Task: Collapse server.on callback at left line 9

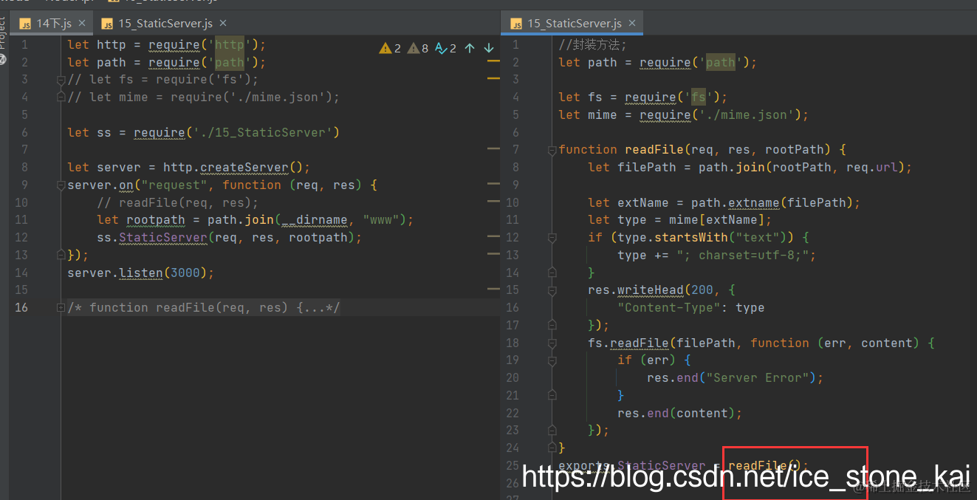Action: coord(61,185)
